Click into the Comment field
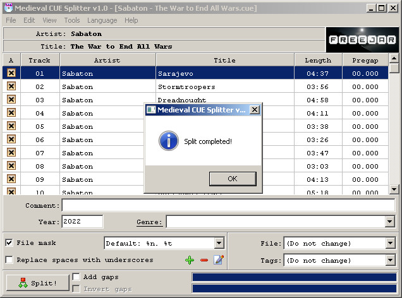Image resolution: width=402 pixels, height=298 pixels. click(x=228, y=205)
